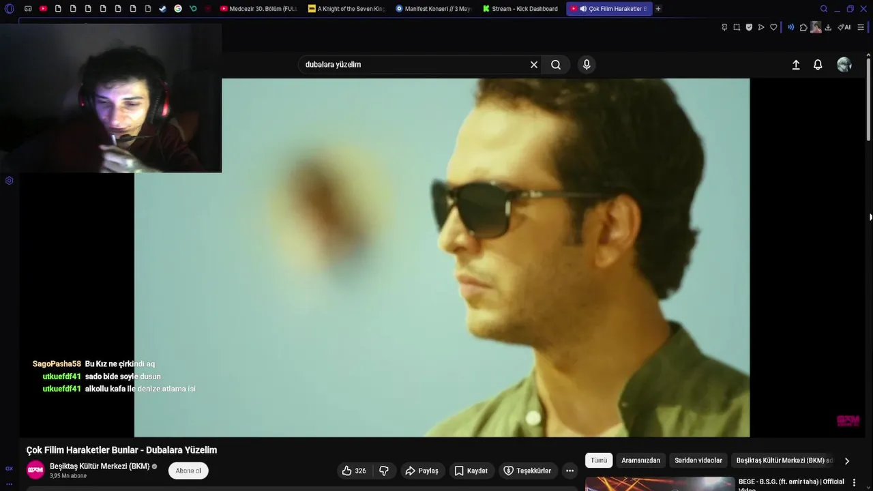Open the downloads icon in toolbar
Image resolution: width=873 pixels, height=491 pixels.
828,27
